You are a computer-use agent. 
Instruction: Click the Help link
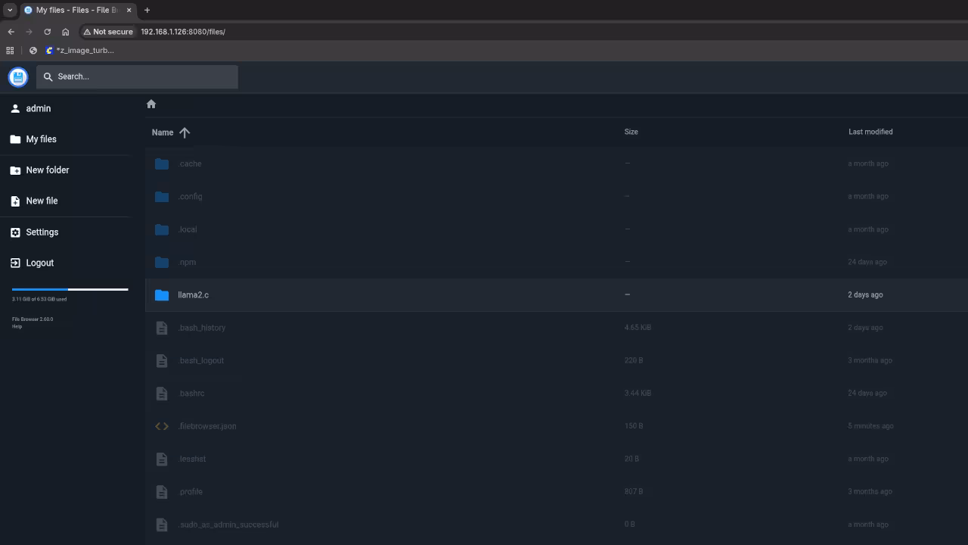pyautogui.click(x=17, y=326)
